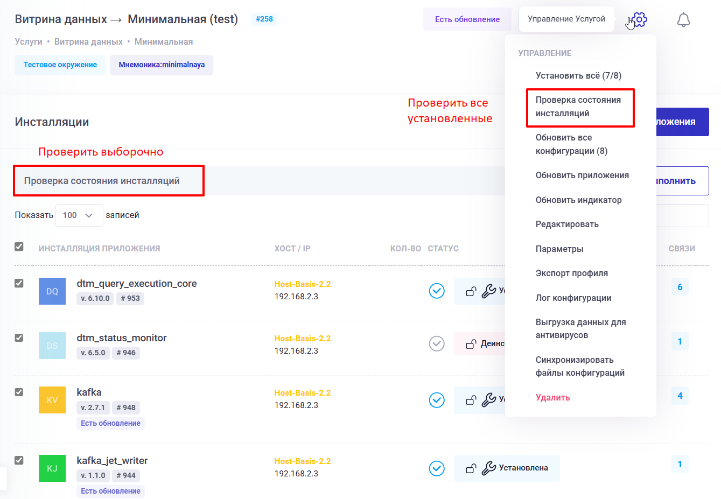
Task: Click the lock icon in kafka_jet_writer status
Action: pyautogui.click(x=471, y=468)
